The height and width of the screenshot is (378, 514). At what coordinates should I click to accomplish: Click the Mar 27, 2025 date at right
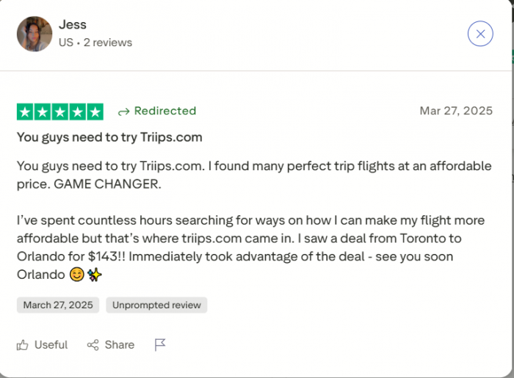[456, 111]
